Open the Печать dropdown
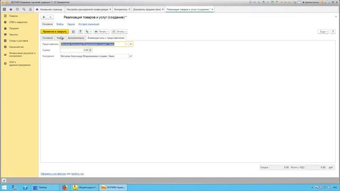 101,32
